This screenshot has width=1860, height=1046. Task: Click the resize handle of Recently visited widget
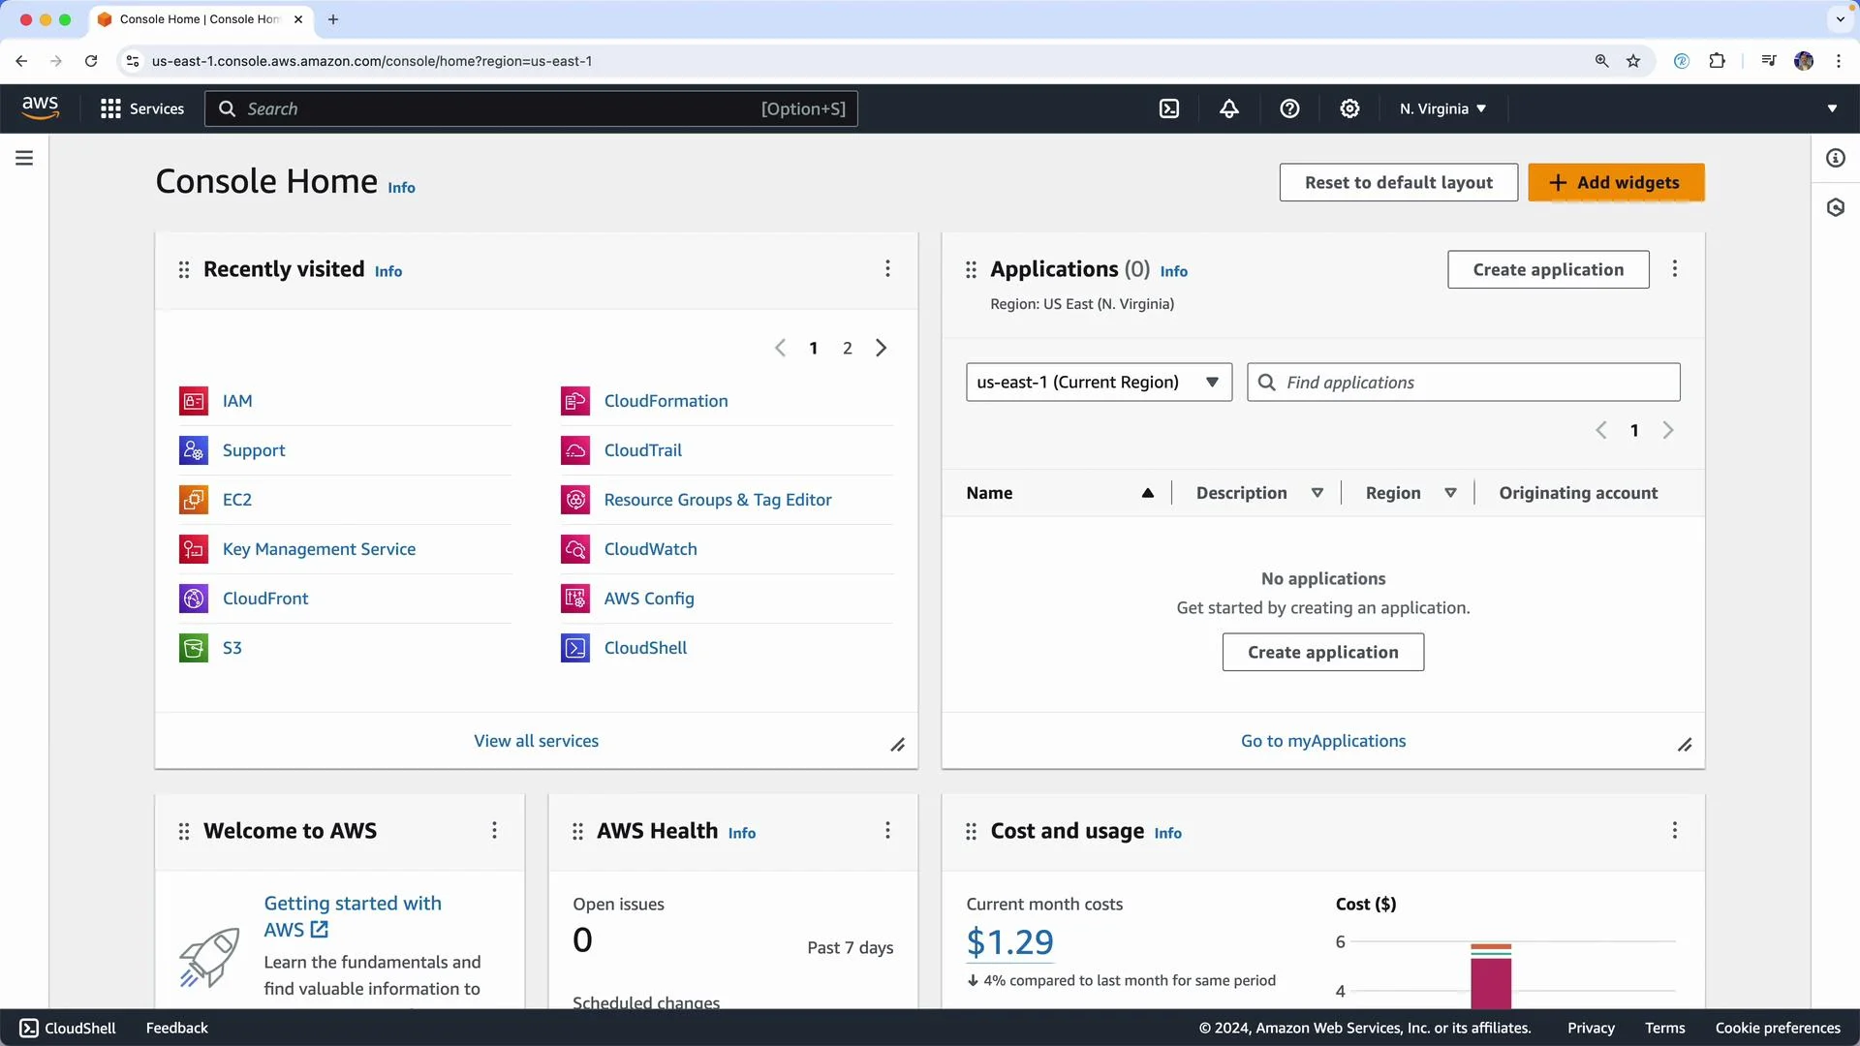[x=898, y=745]
